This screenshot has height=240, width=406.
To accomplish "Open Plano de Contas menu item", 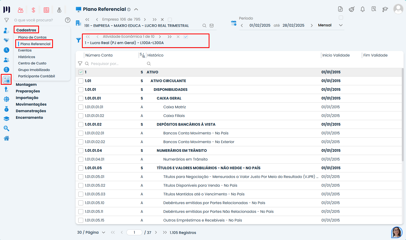I will (32, 37).
